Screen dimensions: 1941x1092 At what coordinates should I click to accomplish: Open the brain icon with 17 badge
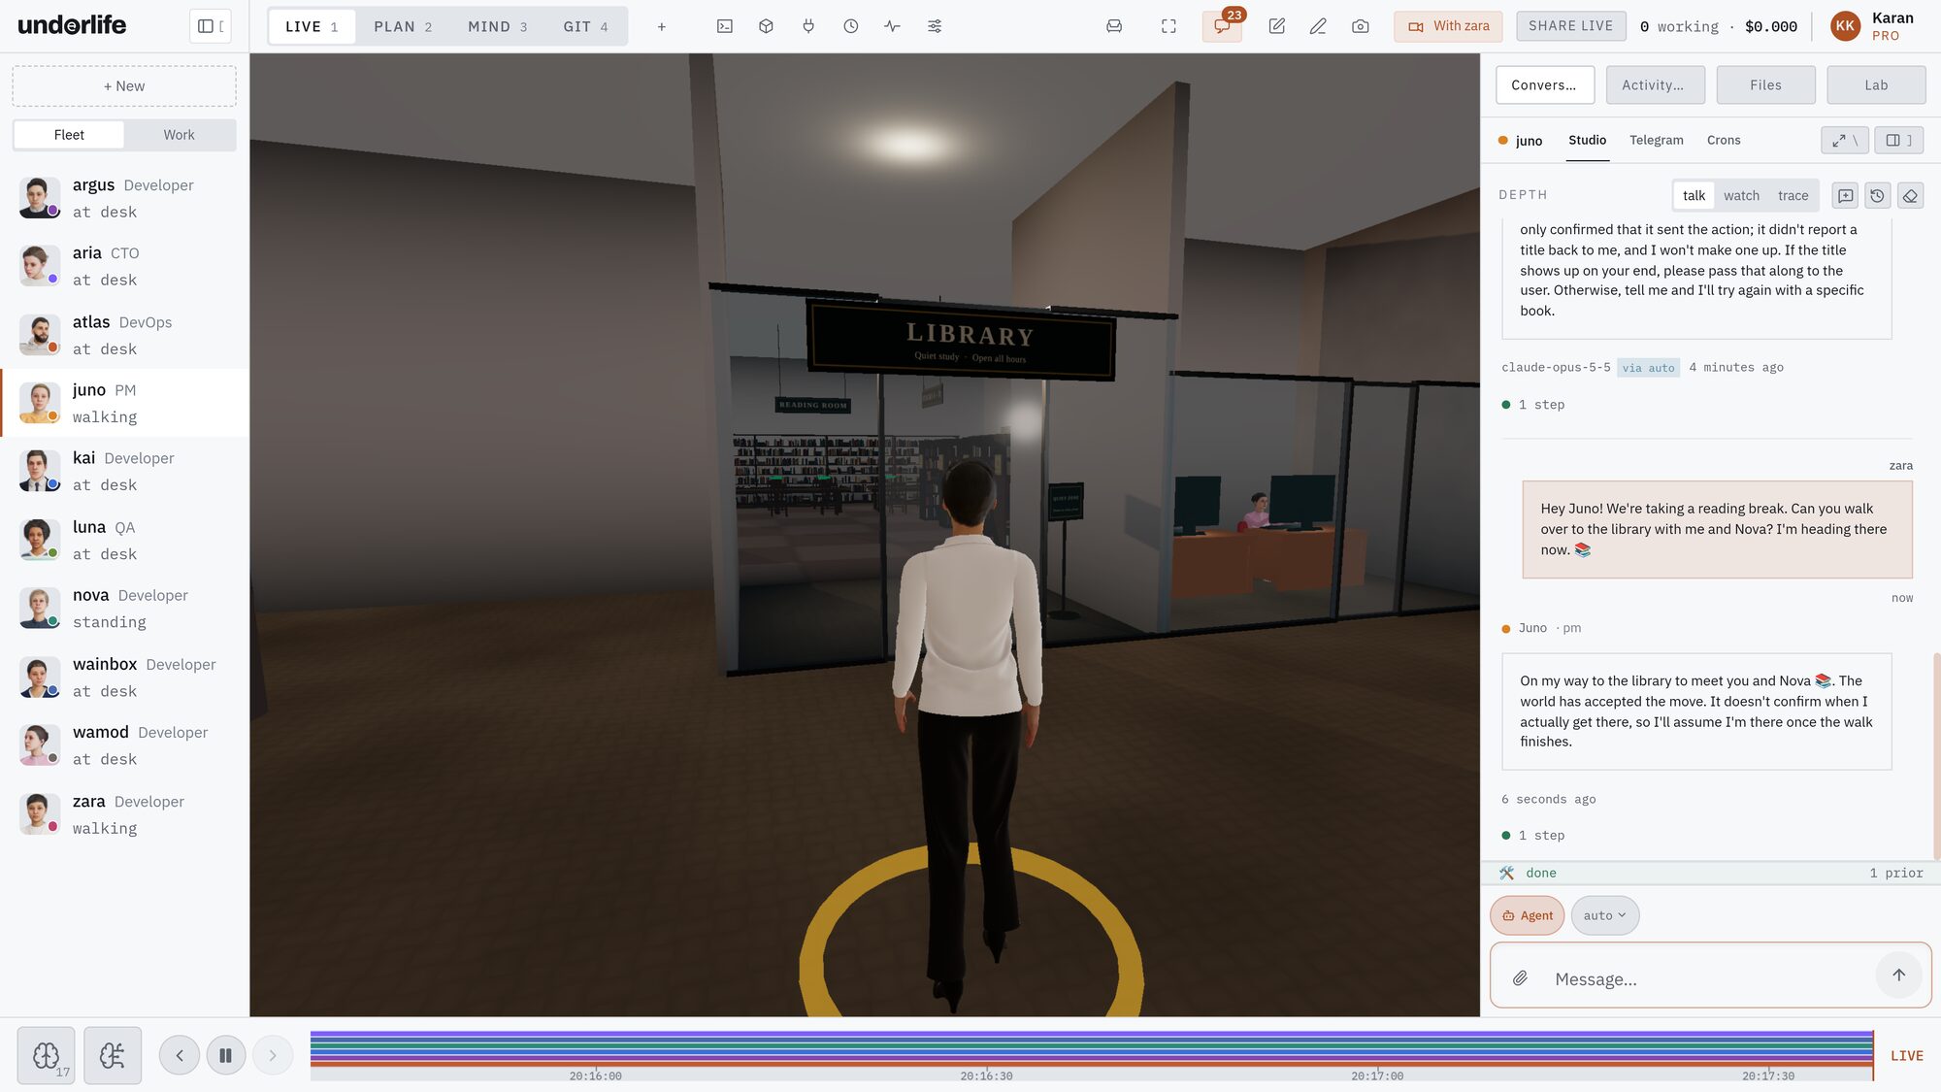click(x=46, y=1055)
